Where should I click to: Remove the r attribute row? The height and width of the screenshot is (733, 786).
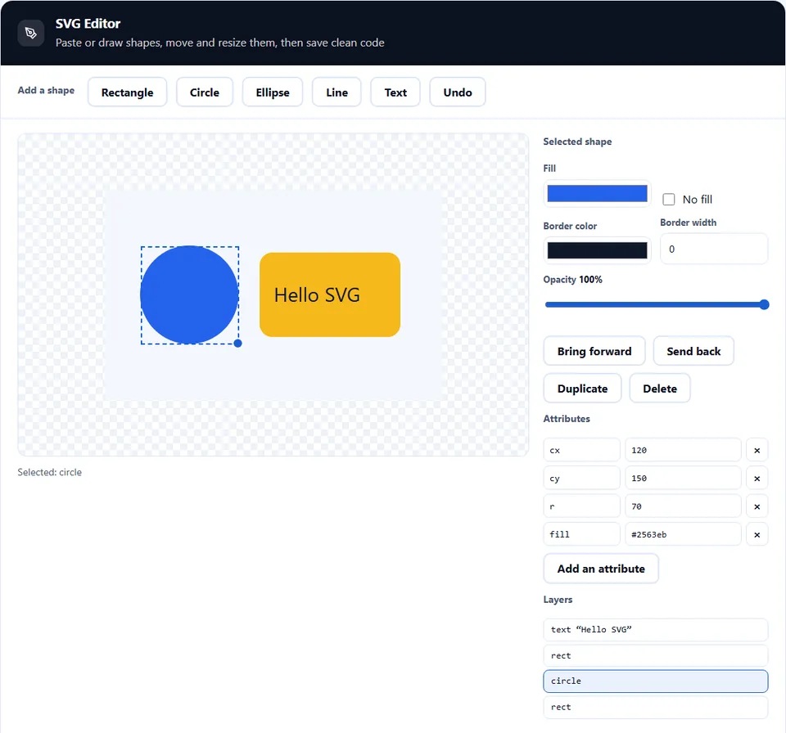[x=757, y=506]
